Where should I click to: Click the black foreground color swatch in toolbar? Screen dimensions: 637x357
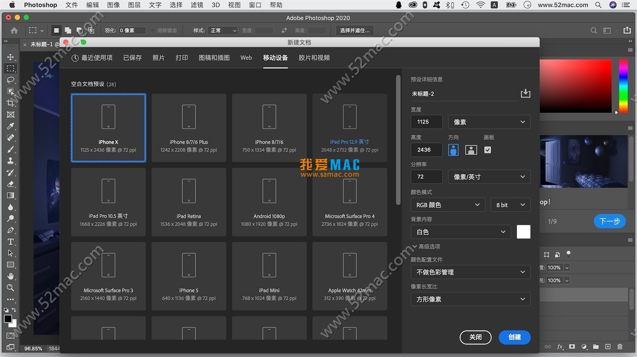(8, 319)
